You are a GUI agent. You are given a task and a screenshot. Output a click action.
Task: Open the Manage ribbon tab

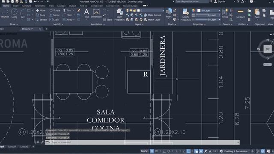(61, 6)
